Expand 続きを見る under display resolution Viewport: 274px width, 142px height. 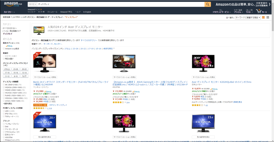tap(8, 104)
